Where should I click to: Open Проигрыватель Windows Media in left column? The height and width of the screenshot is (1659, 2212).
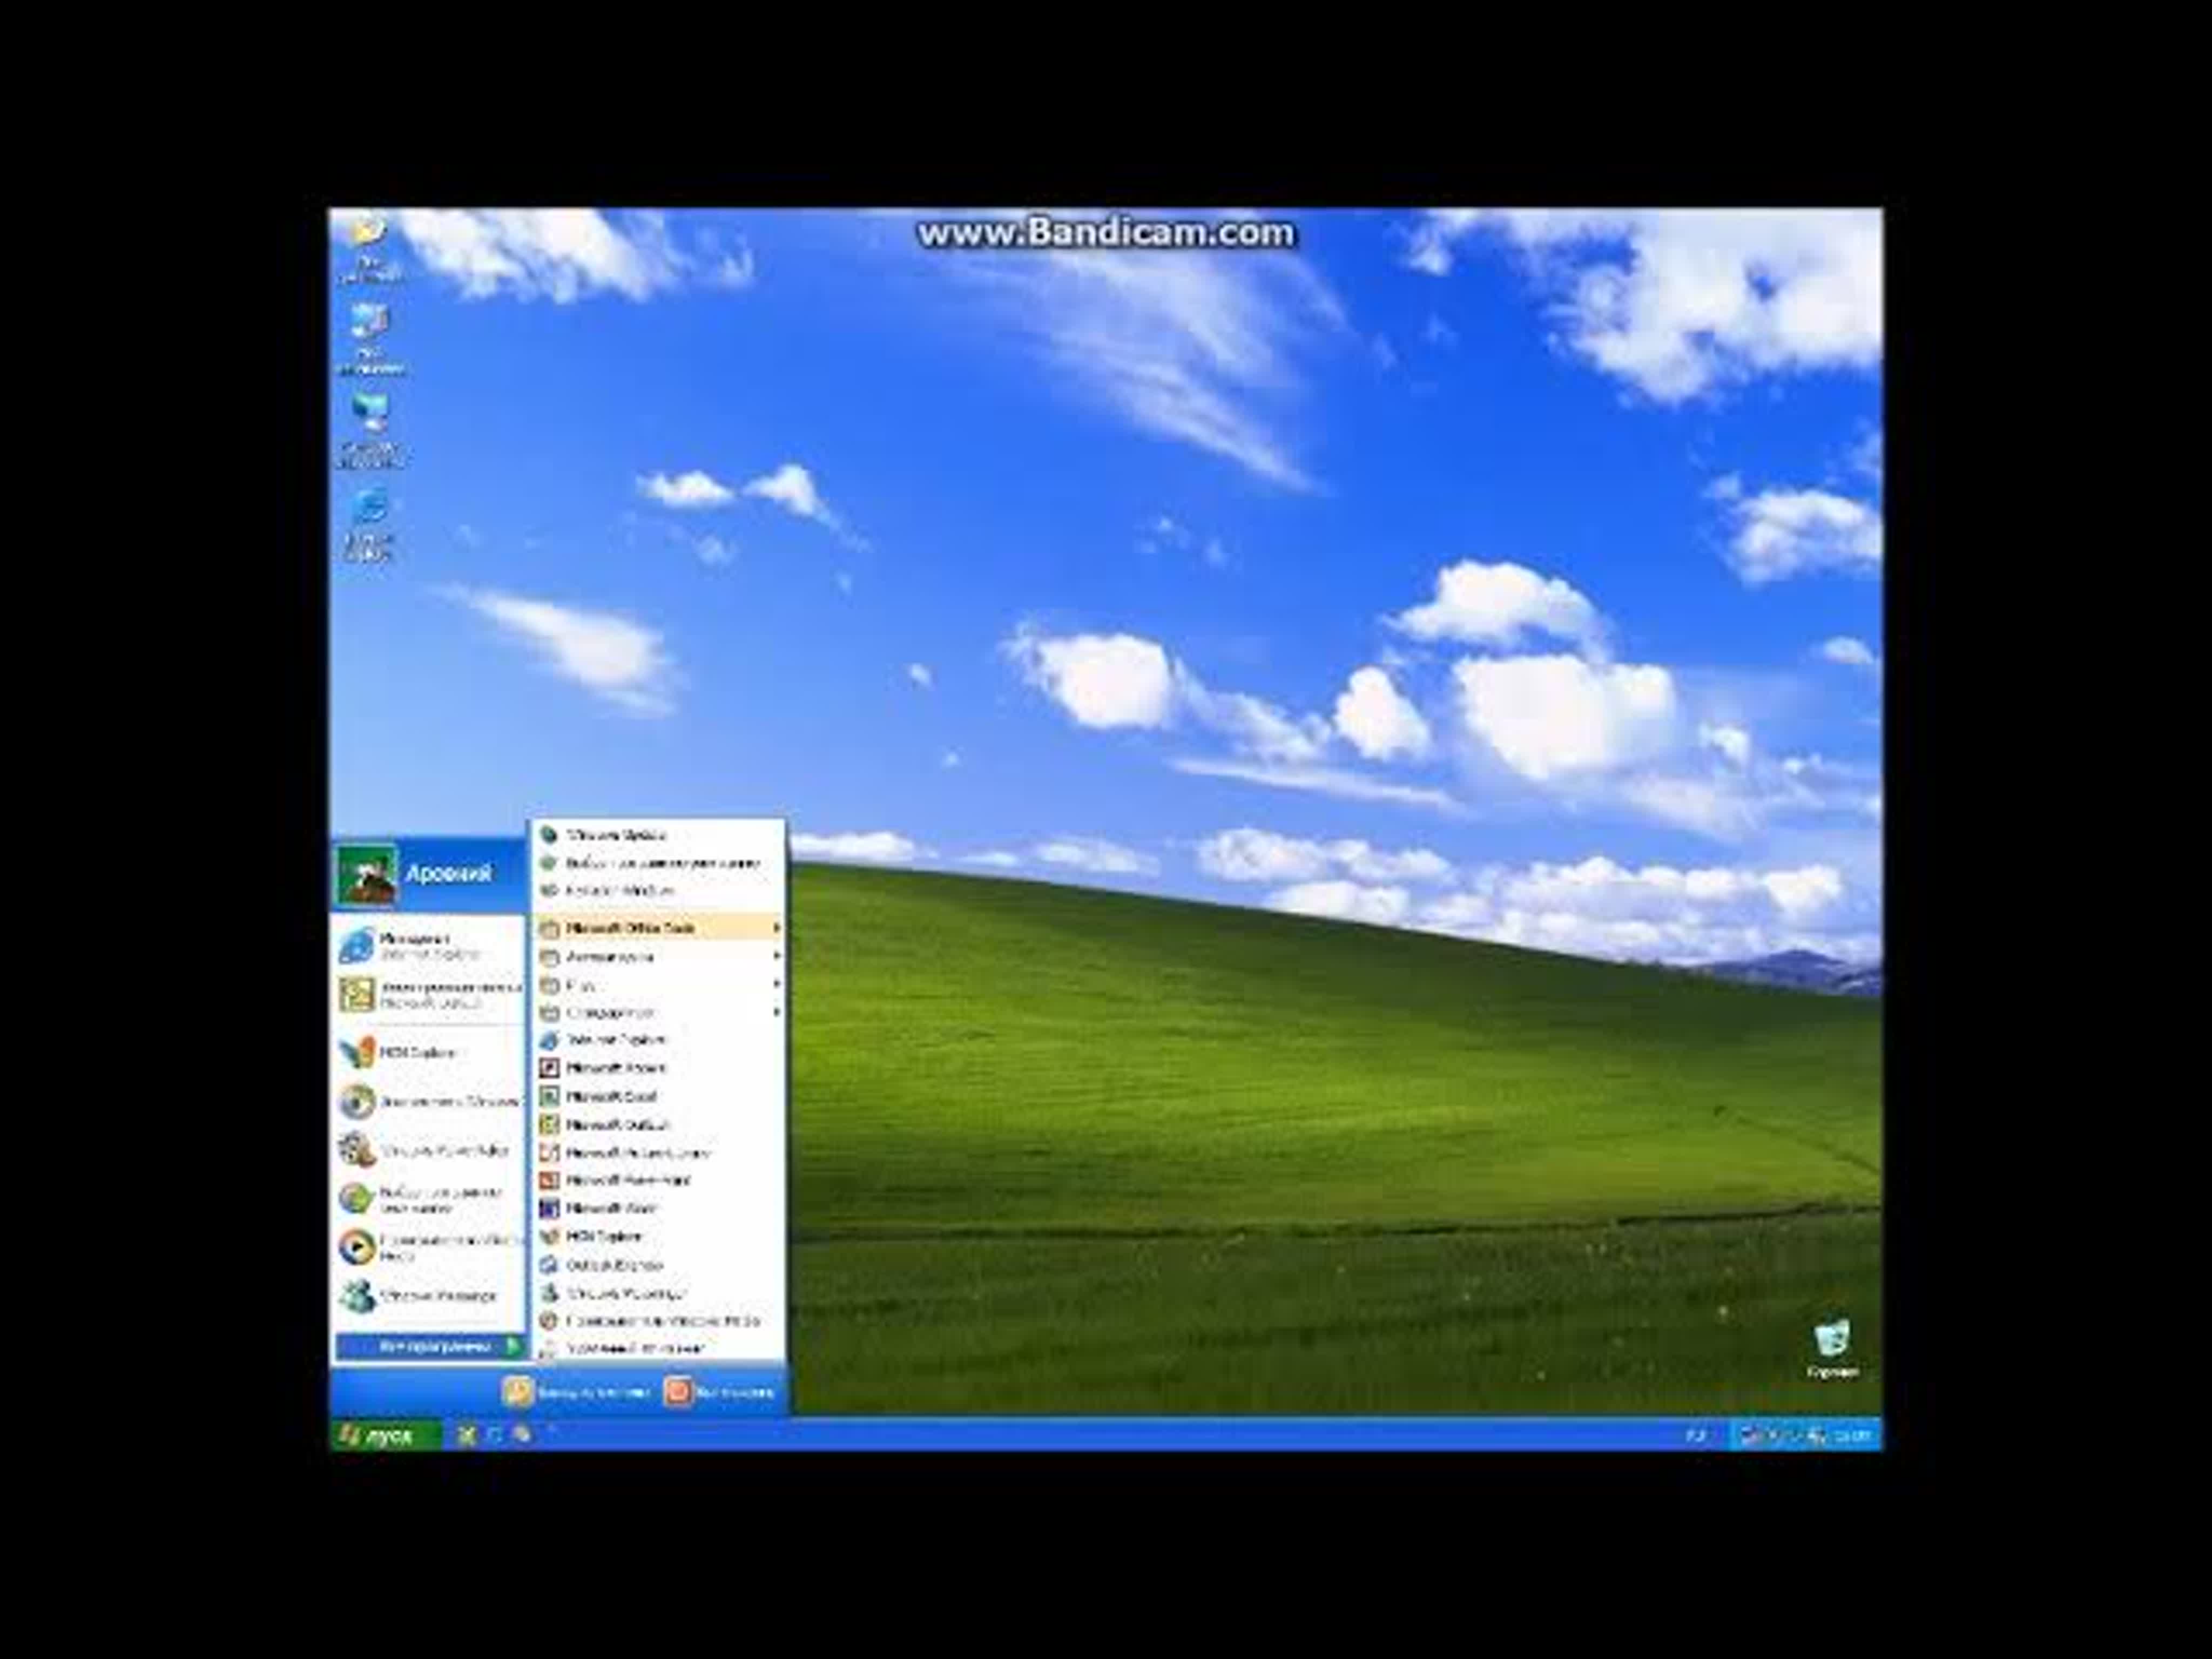pos(429,1248)
